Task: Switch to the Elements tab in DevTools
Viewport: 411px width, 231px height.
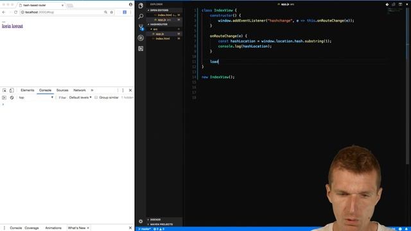Action: coord(27,90)
